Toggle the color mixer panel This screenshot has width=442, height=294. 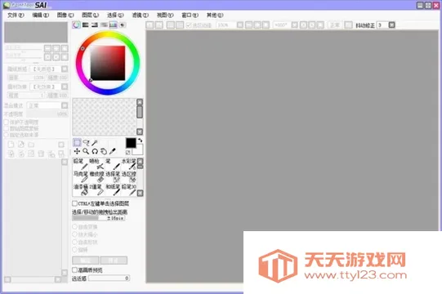(104, 24)
